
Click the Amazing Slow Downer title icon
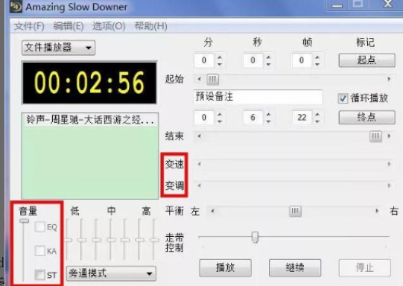click(x=16, y=7)
